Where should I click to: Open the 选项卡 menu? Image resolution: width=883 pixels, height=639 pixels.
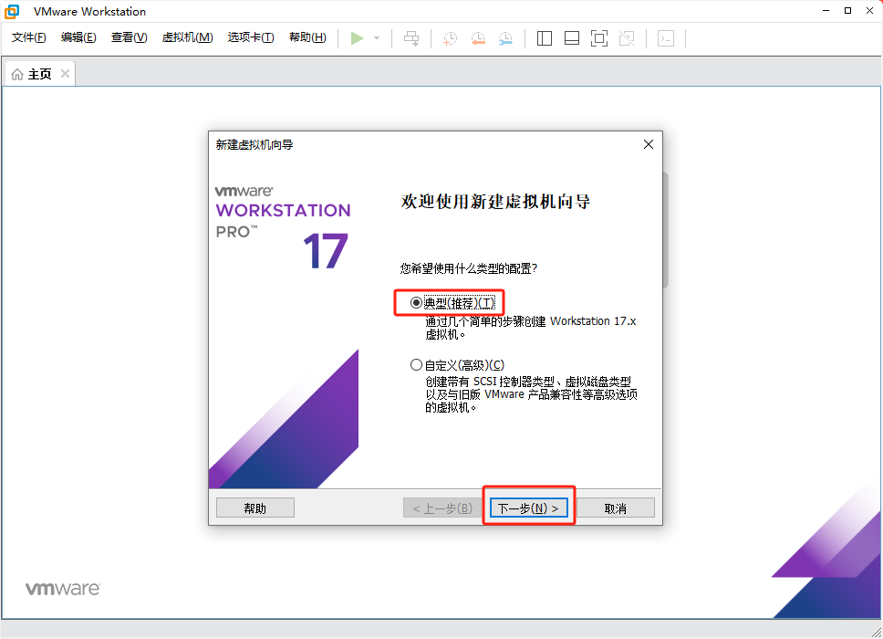click(x=251, y=37)
